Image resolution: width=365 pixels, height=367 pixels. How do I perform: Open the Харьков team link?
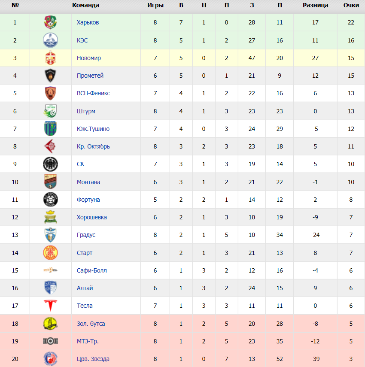pyautogui.click(x=88, y=22)
